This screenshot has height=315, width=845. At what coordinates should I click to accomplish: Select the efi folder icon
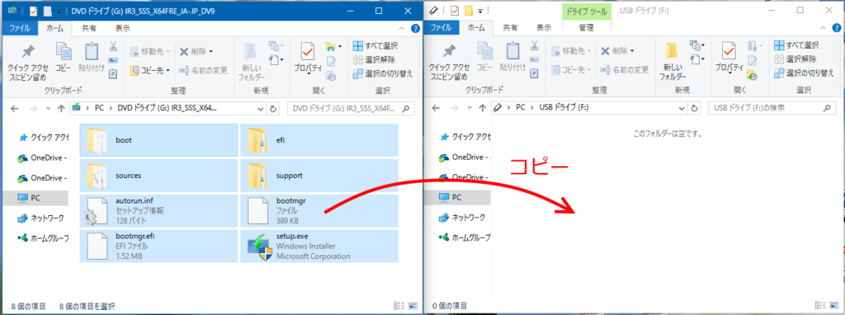point(258,140)
